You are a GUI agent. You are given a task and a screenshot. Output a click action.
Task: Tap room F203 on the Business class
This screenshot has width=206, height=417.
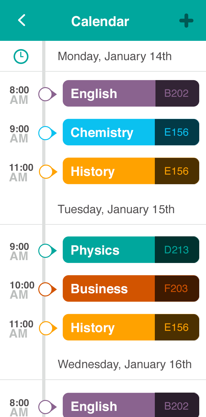(177, 289)
